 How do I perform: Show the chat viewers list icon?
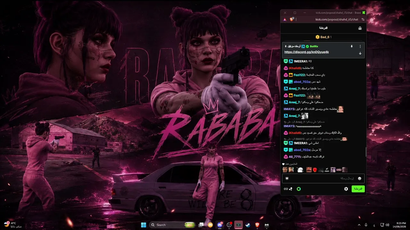pyautogui.click(x=360, y=28)
